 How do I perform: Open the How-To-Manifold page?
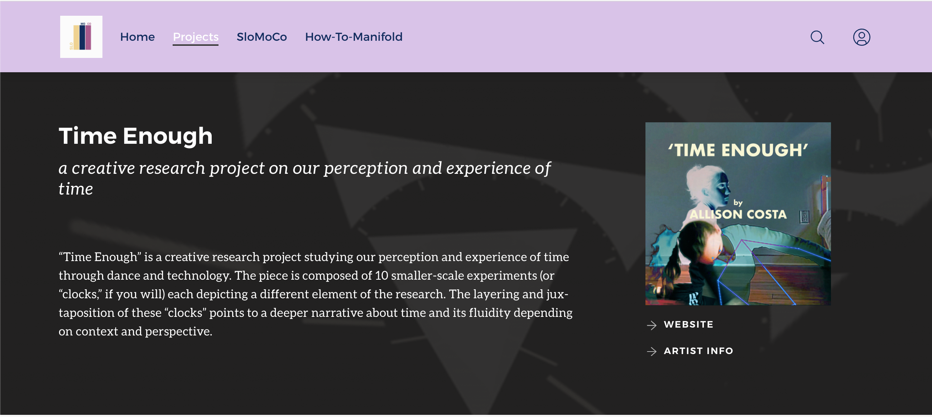click(354, 37)
